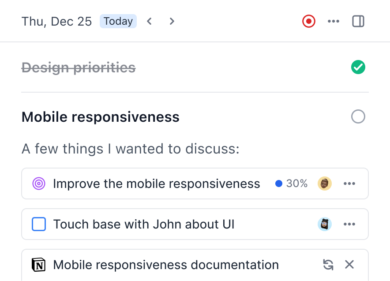Click the sync icon on documentation row
This screenshot has width=390, height=281.
328,265
